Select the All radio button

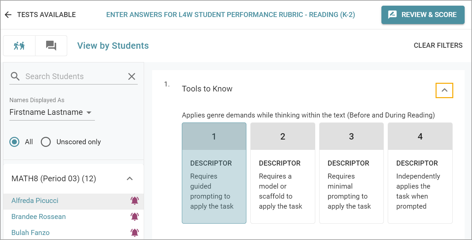point(14,142)
